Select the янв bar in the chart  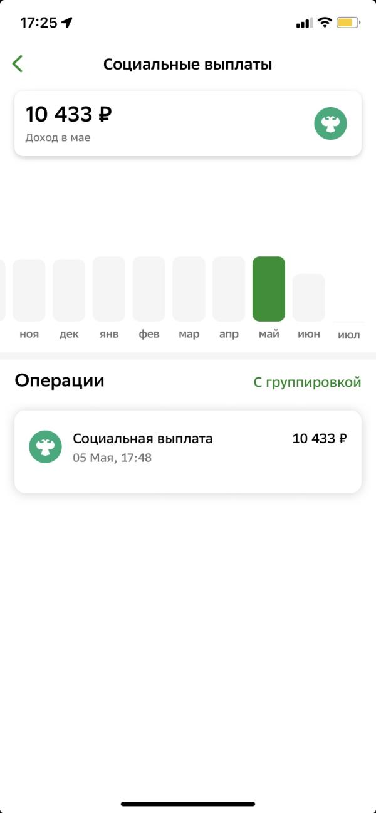(109, 289)
